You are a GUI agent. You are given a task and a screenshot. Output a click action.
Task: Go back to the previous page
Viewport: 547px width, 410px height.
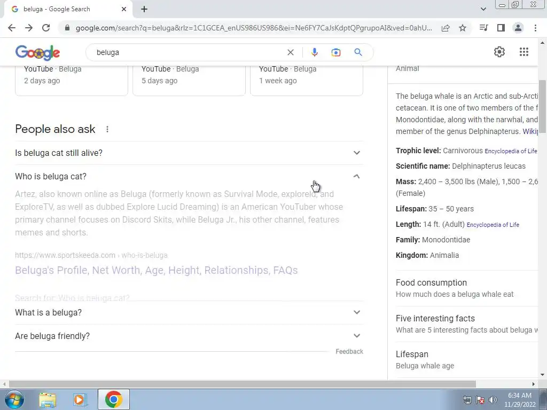point(12,28)
